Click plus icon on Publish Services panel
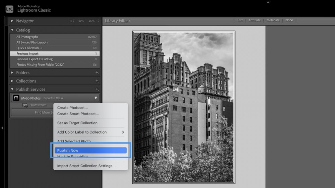The width and height of the screenshot is (335, 188). coord(97,89)
